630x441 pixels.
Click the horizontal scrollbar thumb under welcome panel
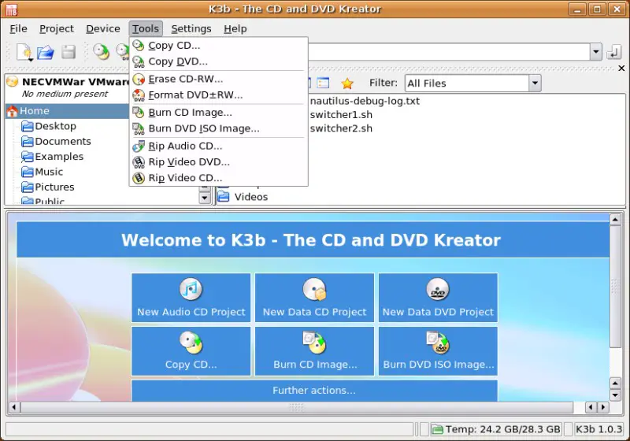[297, 407]
